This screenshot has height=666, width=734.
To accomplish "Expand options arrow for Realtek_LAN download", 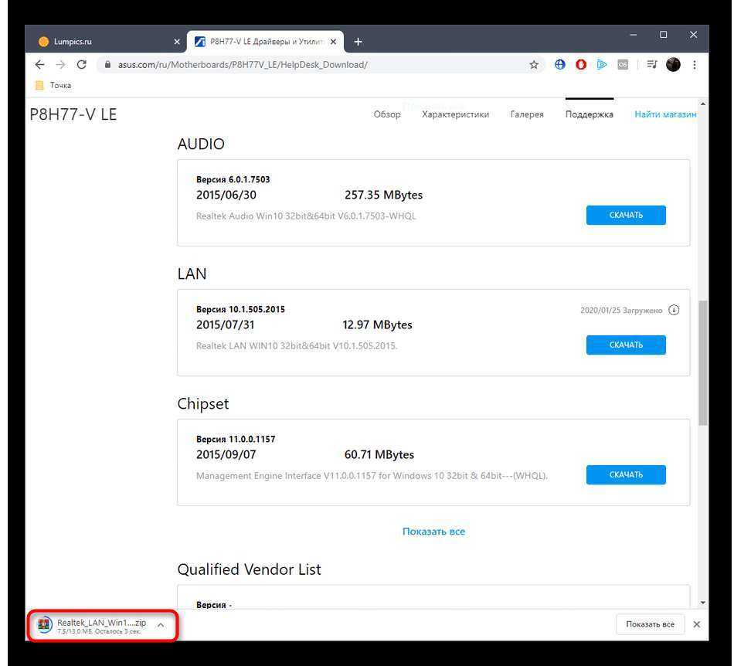I will 161,625.
